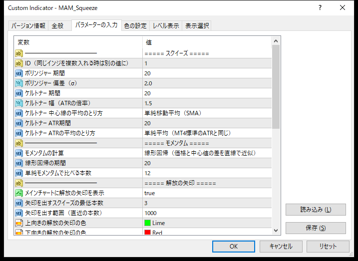Open the Lime color value dropdown
This screenshot has width=358, height=261.
(x=207, y=223)
